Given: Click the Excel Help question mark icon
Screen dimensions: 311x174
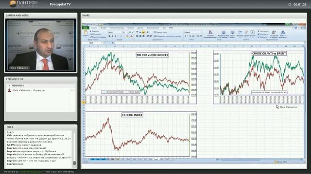Looking at the screenshot, I should 296,28.
